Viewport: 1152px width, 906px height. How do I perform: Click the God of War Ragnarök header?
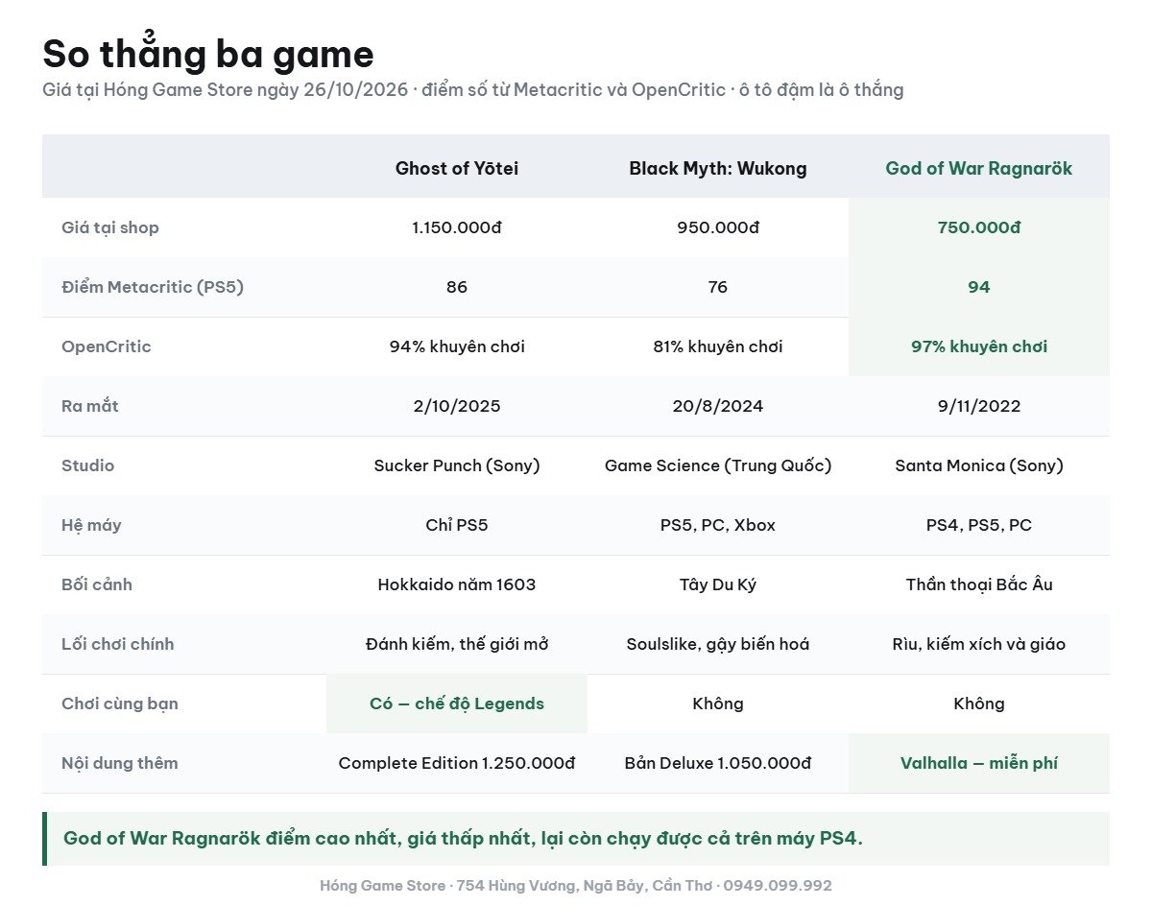tap(979, 168)
